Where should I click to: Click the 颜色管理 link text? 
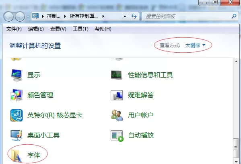pyautogui.click(x=40, y=95)
